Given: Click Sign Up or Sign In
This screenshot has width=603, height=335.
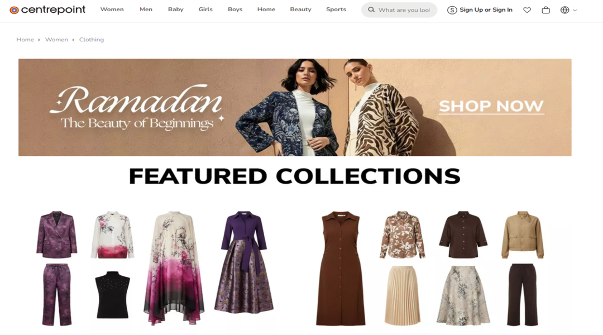Looking at the screenshot, I should click(x=486, y=9).
